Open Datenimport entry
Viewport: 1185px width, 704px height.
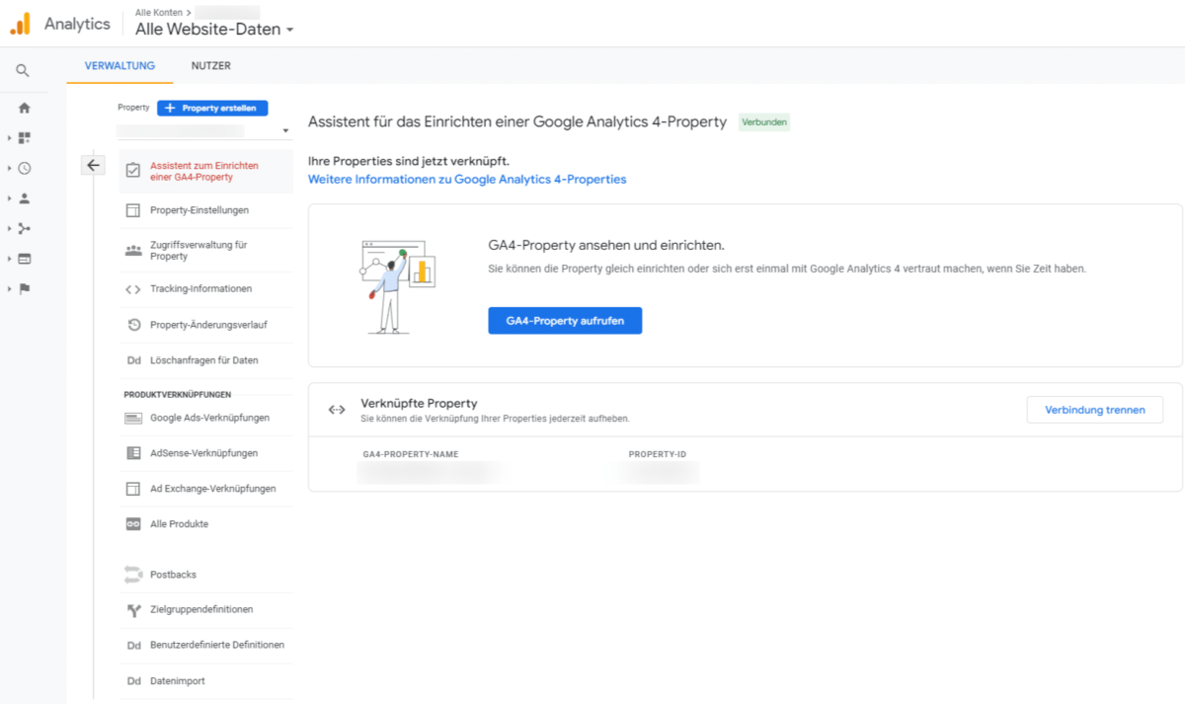pyautogui.click(x=205, y=681)
